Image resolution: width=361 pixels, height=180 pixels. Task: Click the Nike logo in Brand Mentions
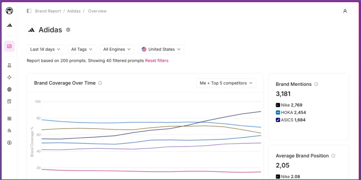tap(278, 105)
